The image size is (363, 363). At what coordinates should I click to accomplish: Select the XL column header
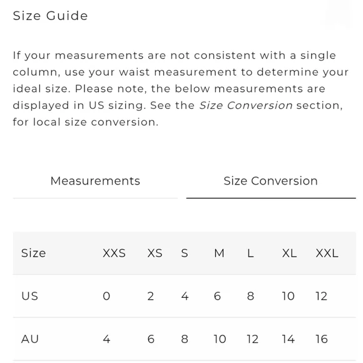coord(289,253)
